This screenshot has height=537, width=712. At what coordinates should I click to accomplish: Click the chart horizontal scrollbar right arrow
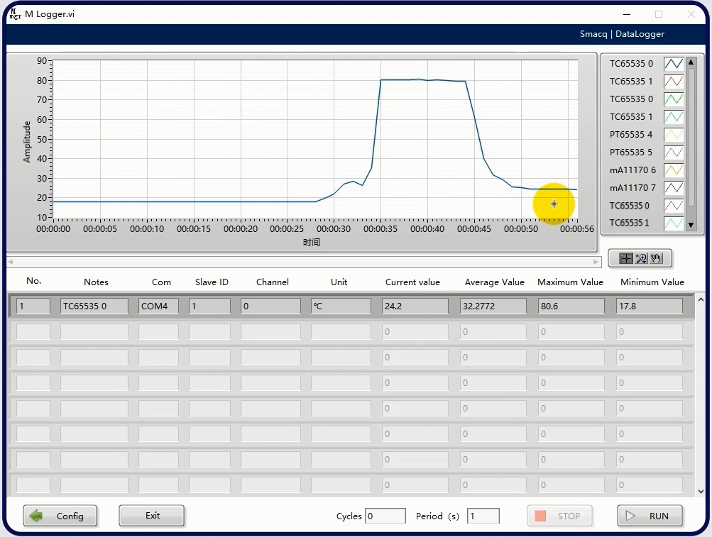[596, 262]
